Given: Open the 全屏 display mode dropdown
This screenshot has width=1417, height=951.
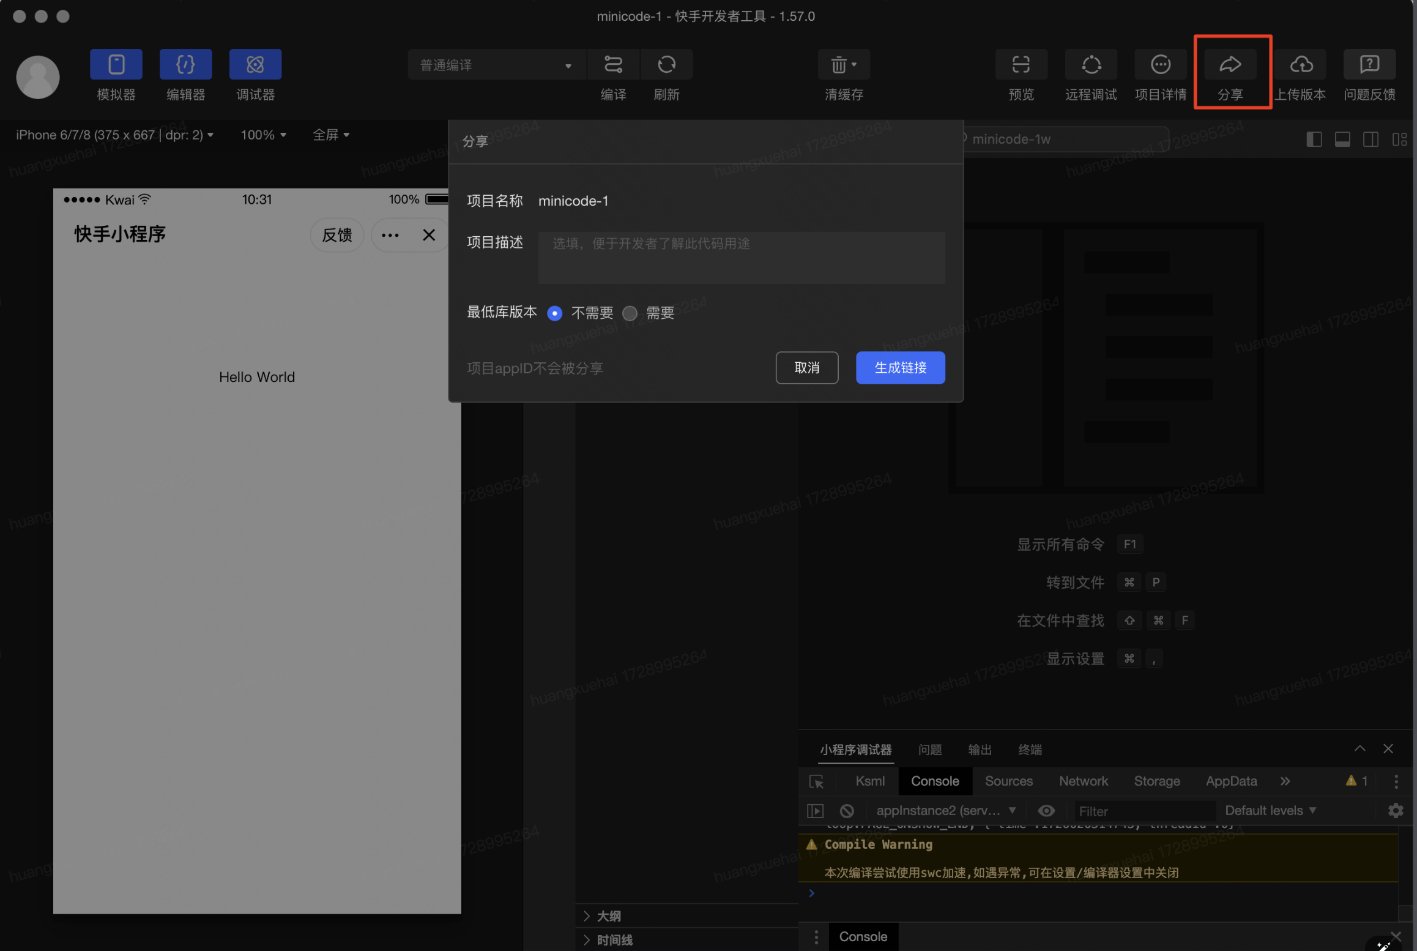Looking at the screenshot, I should [331, 135].
